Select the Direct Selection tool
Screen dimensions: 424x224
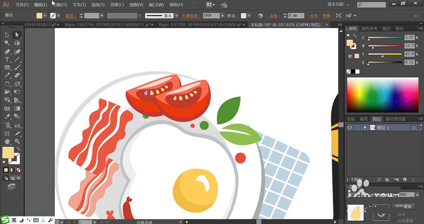click(17, 35)
